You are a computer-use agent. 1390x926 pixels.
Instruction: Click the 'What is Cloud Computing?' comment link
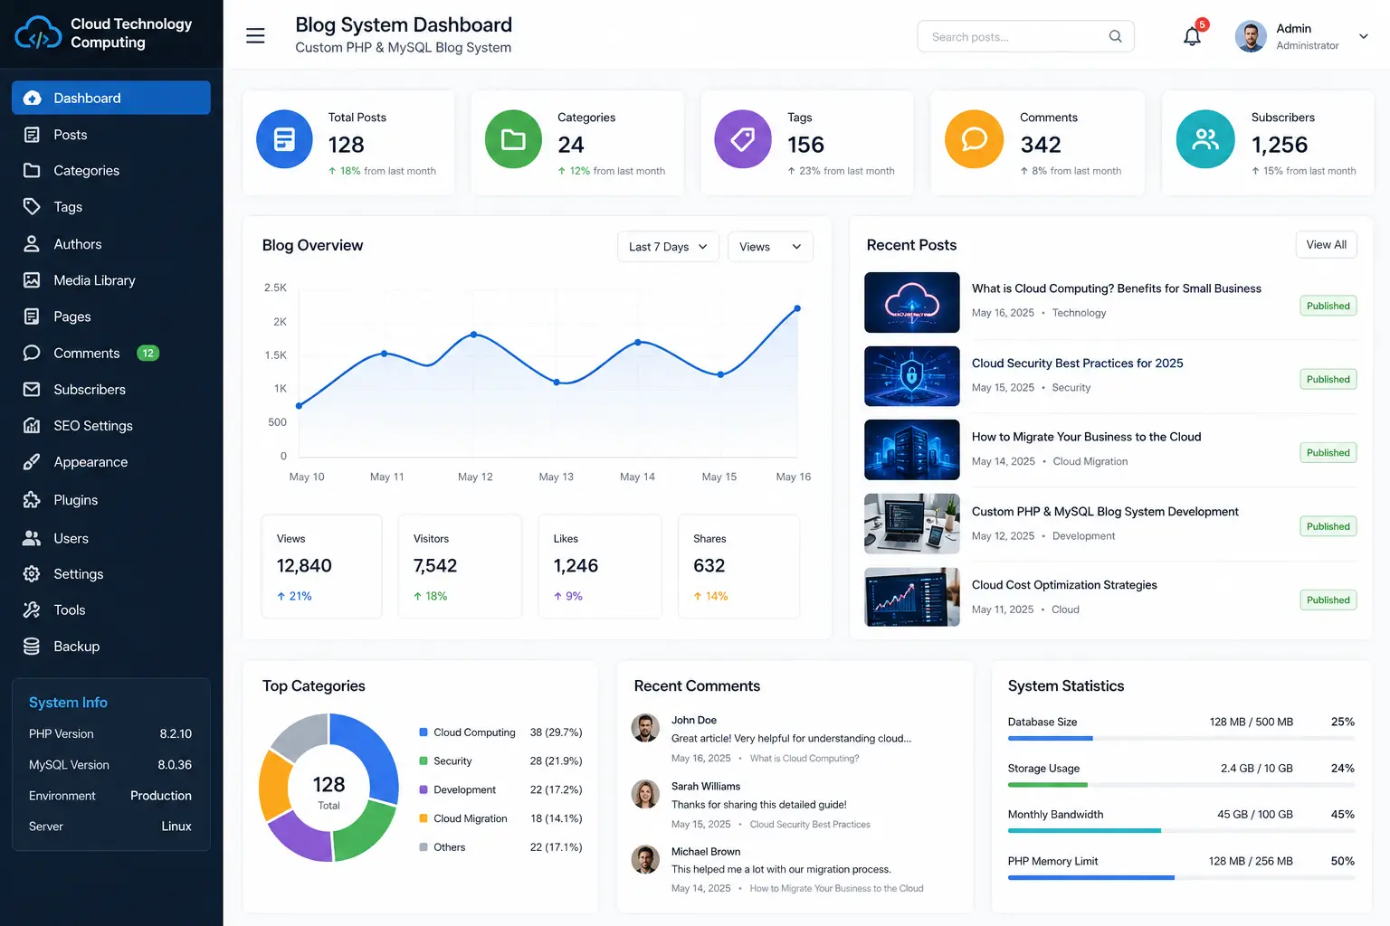[804, 759]
